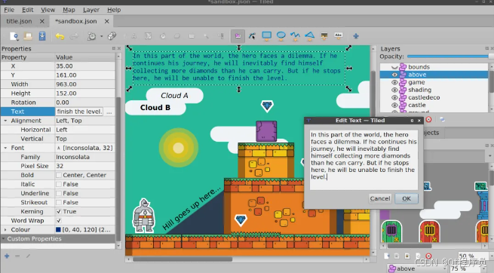
Task: Open the 'above' layer selector at bottom
Action: coord(417,268)
